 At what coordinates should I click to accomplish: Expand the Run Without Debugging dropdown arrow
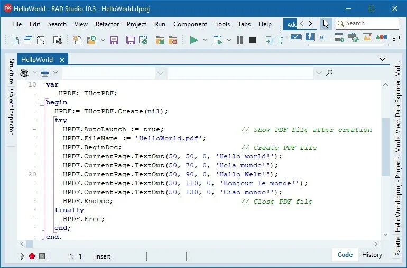(229, 40)
